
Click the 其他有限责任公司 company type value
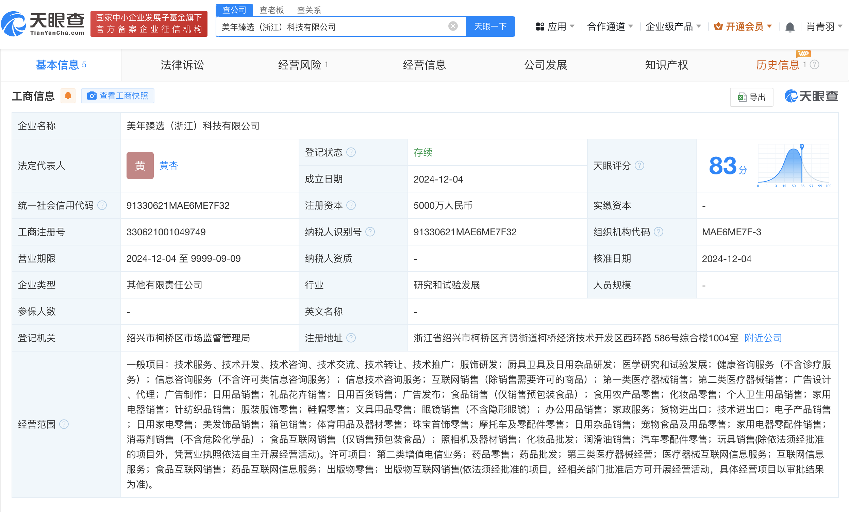coord(164,285)
